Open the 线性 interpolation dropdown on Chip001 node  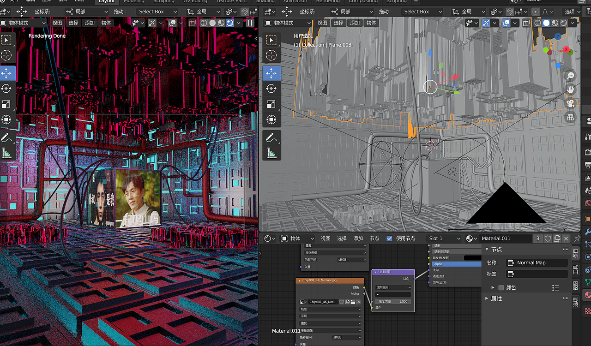tap(330, 309)
